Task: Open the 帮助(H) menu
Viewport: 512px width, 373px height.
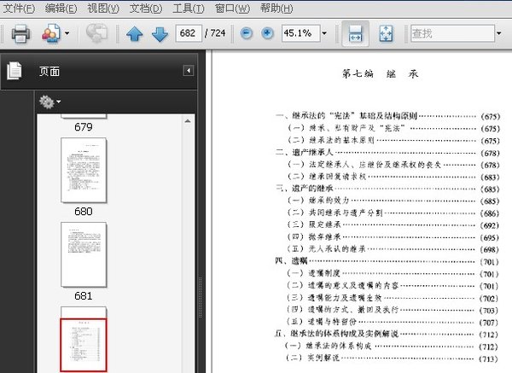Action: pos(276,9)
